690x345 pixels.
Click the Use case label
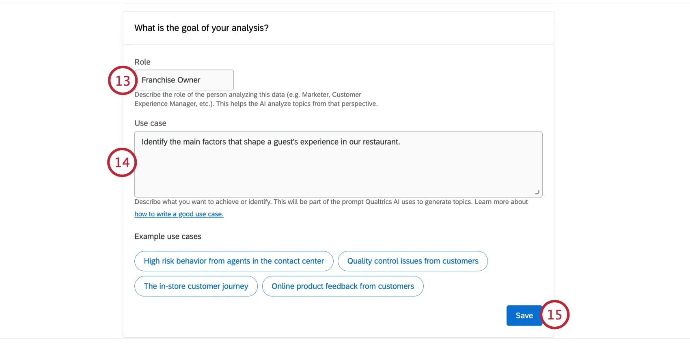[x=150, y=123]
